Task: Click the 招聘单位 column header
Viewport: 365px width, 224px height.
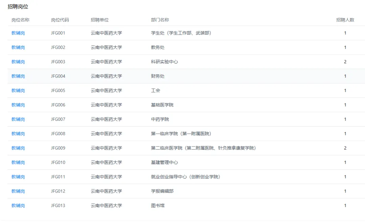Action: tap(100, 20)
